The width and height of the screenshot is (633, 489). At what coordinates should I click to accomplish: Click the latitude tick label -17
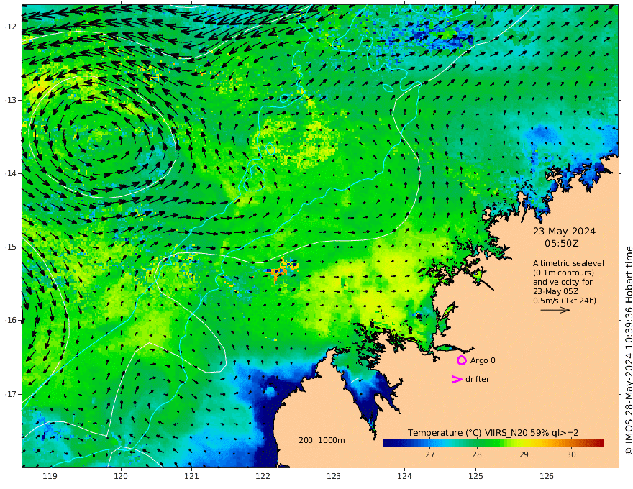click(x=11, y=394)
